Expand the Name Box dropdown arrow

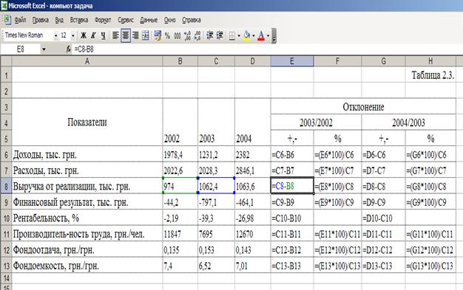click(44, 49)
